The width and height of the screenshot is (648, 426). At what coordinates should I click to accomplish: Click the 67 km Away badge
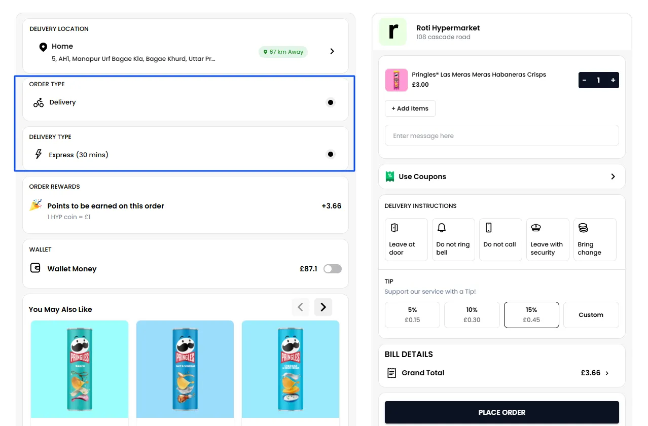click(283, 52)
